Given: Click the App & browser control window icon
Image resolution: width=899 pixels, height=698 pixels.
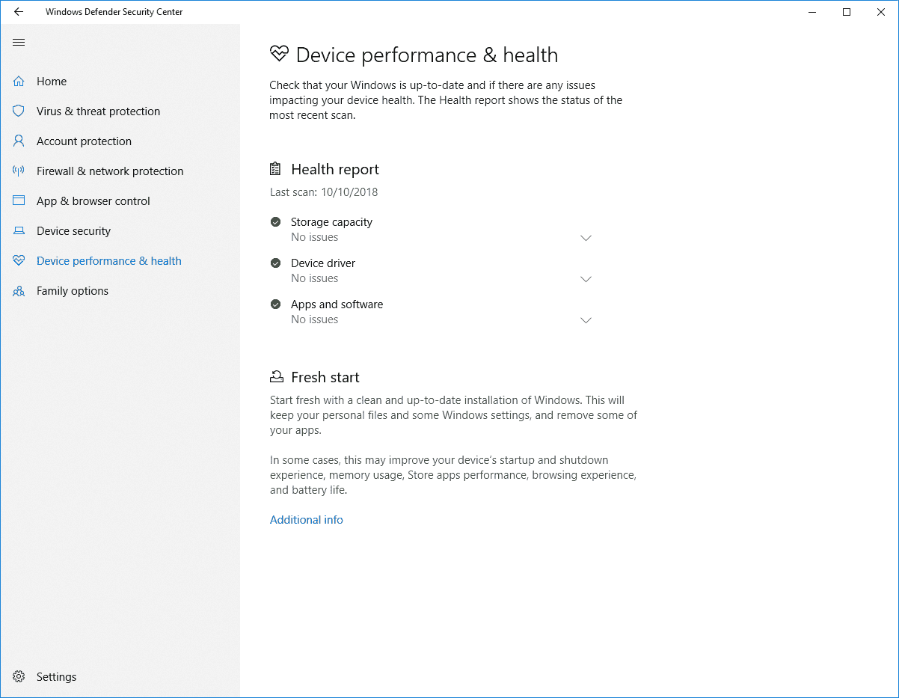Looking at the screenshot, I should click(19, 201).
